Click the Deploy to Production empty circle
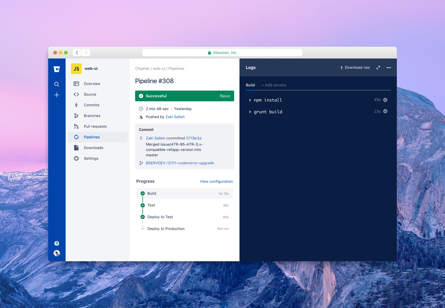445x308 pixels. click(x=143, y=229)
